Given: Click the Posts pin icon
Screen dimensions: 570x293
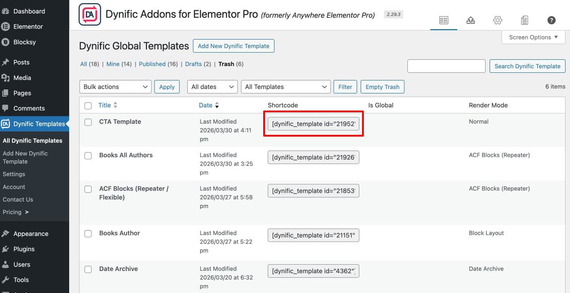Looking at the screenshot, I should pos(5,62).
